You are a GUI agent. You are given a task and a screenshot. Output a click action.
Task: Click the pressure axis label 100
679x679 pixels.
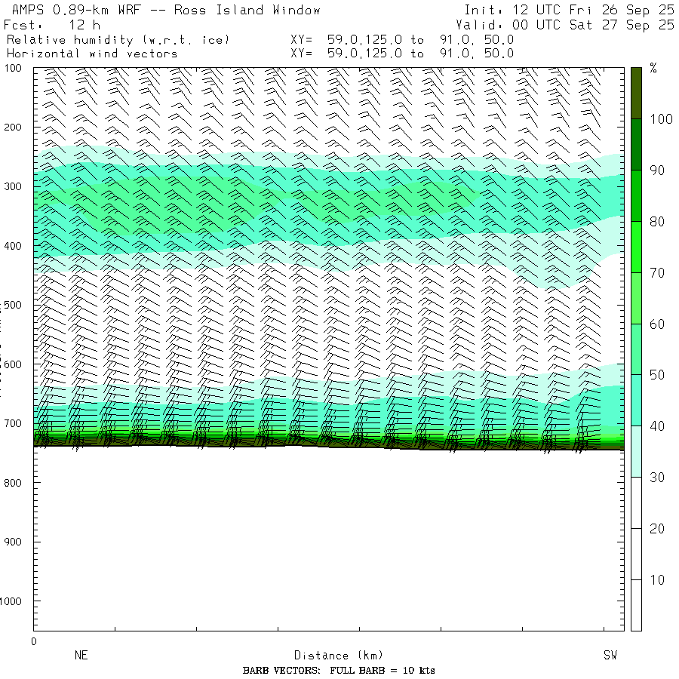point(13,69)
